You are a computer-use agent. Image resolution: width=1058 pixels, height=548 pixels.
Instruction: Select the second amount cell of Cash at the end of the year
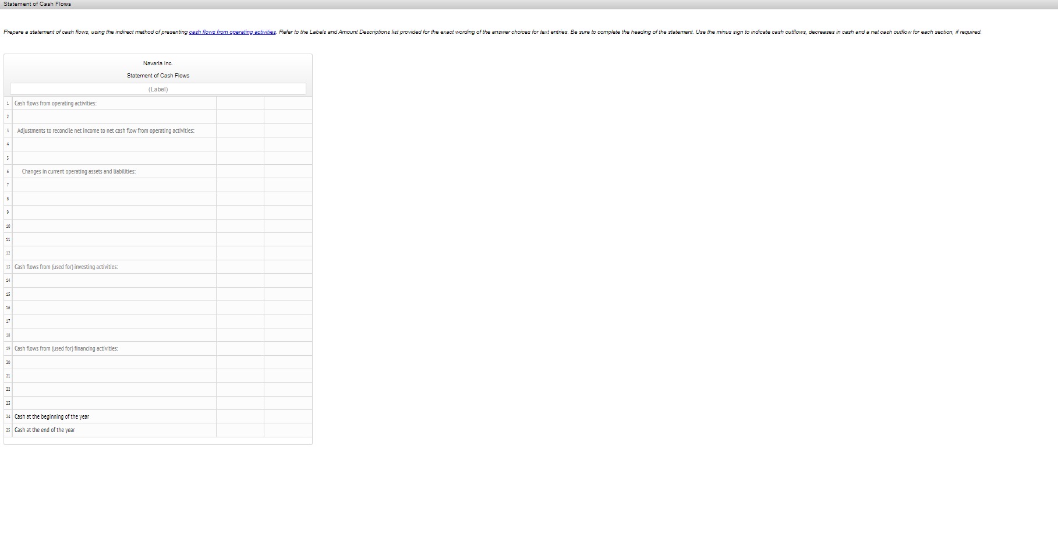[288, 430]
